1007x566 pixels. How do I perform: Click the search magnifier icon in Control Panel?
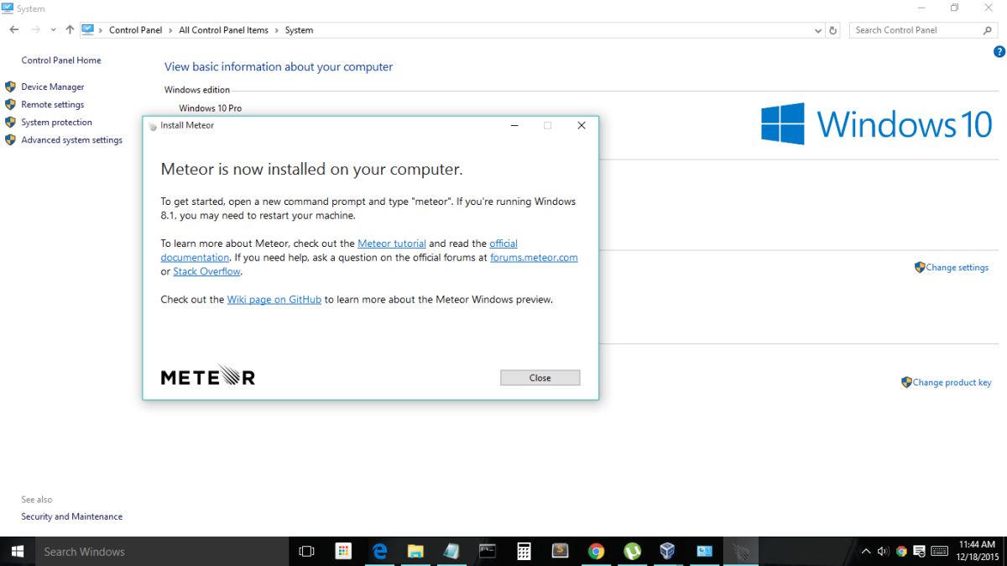[988, 30]
